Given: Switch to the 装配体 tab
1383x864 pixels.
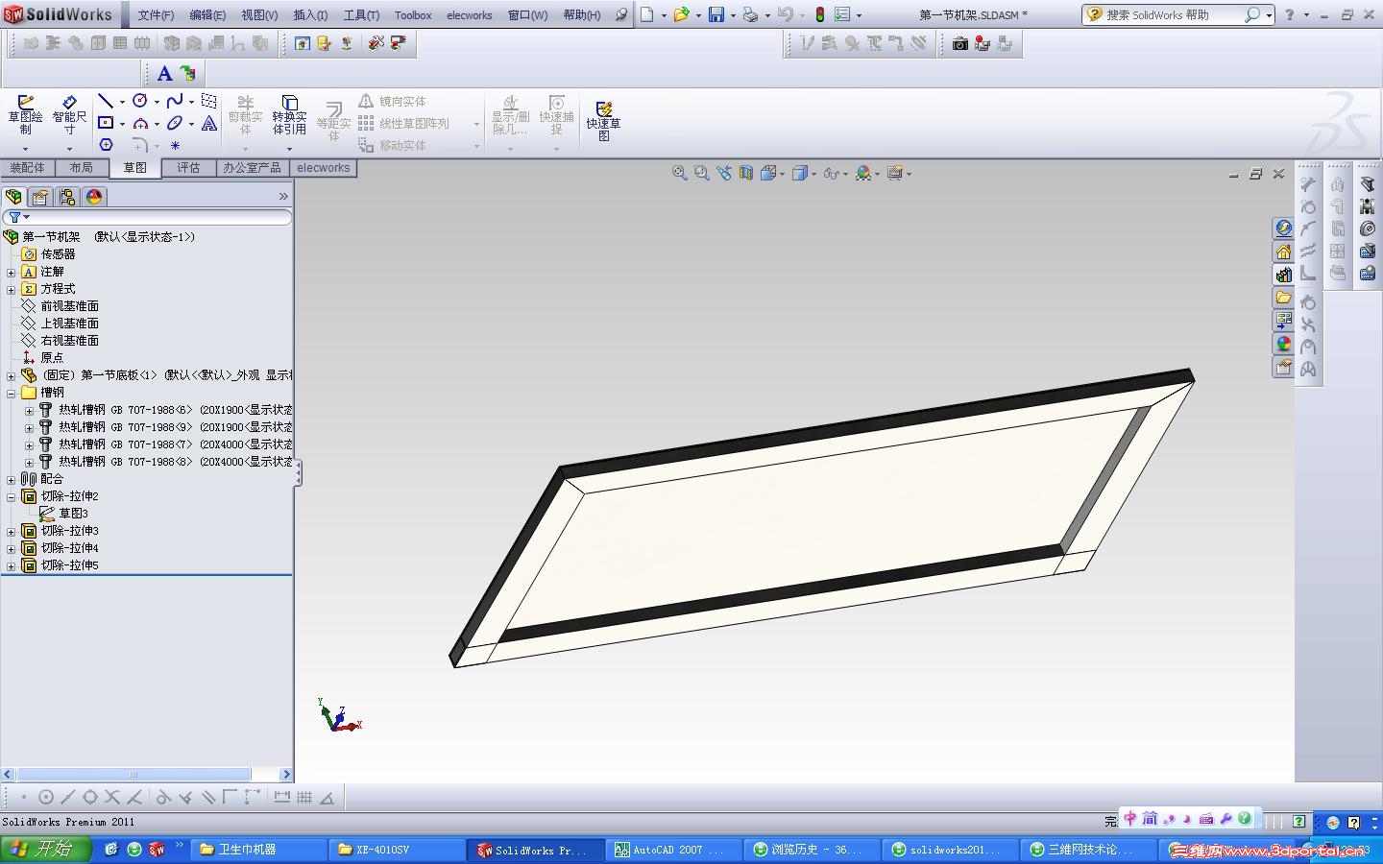Looking at the screenshot, I should click(x=27, y=168).
